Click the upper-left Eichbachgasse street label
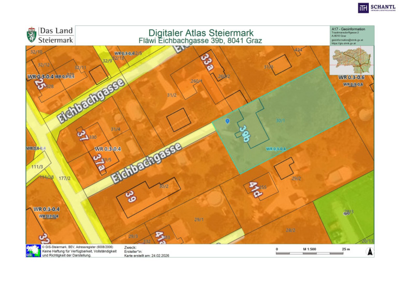 90,101
